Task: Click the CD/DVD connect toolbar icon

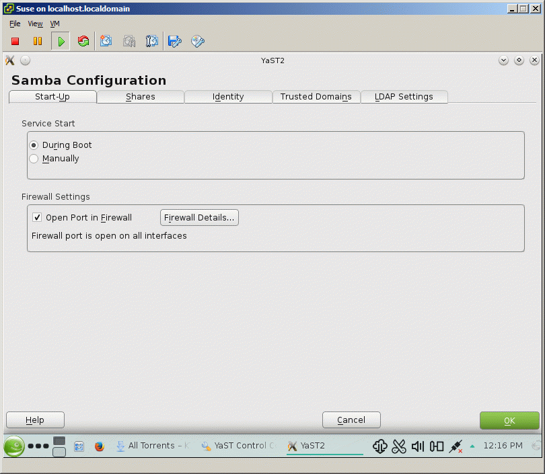Action: [x=197, y=41]
